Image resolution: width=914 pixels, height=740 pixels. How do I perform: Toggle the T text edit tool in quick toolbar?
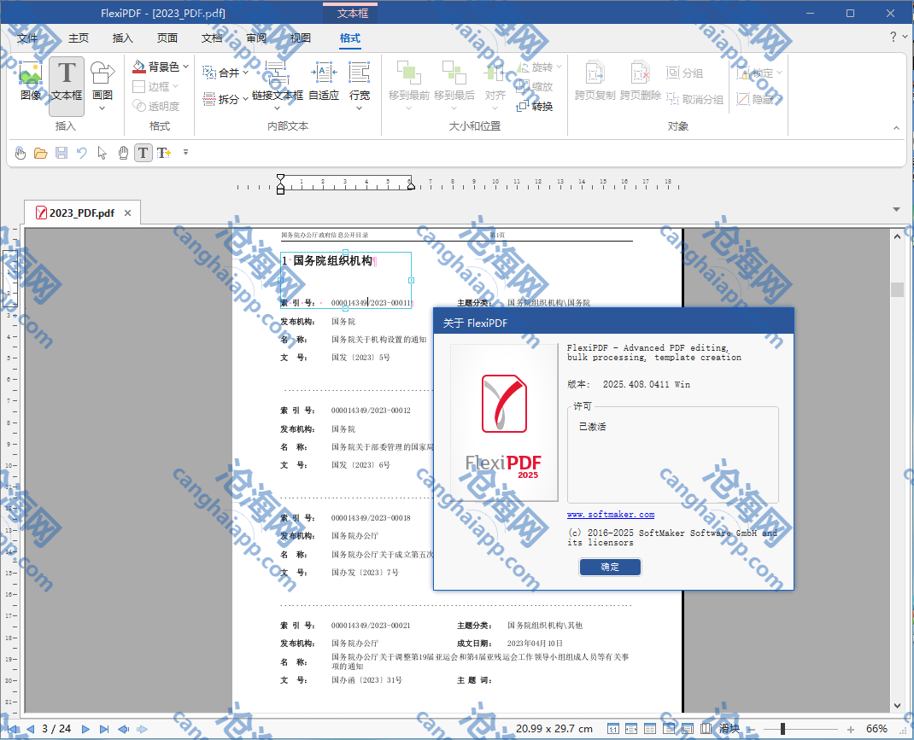pyautogui.click(x=143, y=153)
